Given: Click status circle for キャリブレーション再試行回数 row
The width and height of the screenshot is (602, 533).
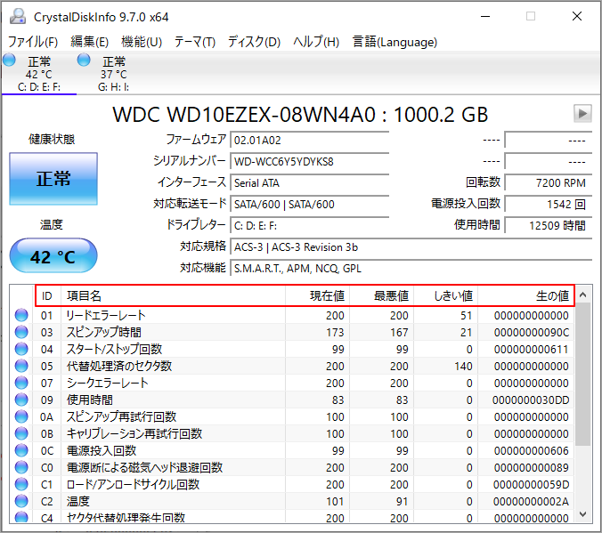Looking at the screenshot, I should click(x=21, y=433).
